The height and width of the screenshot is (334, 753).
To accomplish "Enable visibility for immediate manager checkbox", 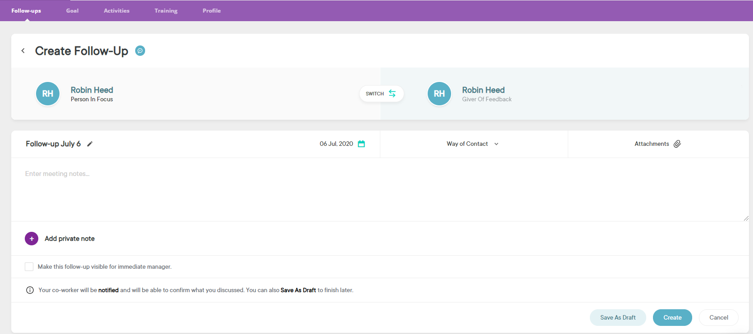I will pyautogui.click(x=29, y=267).
